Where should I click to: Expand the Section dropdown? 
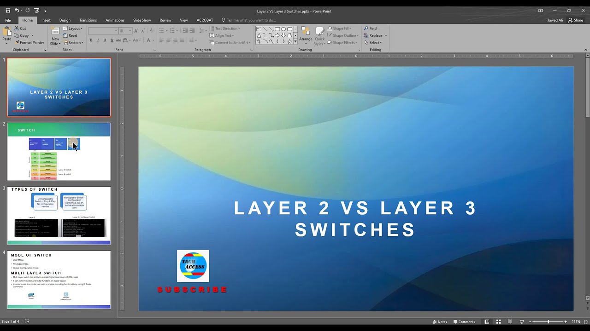(x=73, y=43)
